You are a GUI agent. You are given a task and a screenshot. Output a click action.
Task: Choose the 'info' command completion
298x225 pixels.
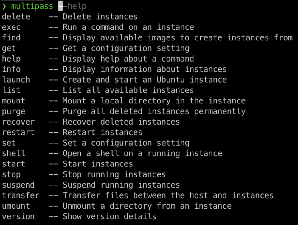point(11,69)
